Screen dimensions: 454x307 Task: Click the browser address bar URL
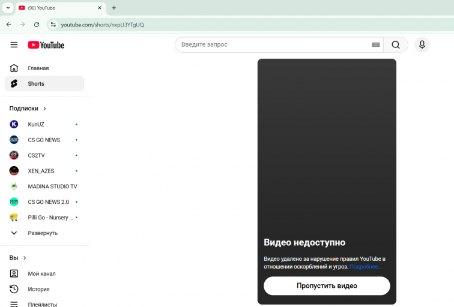click(102, 25)
